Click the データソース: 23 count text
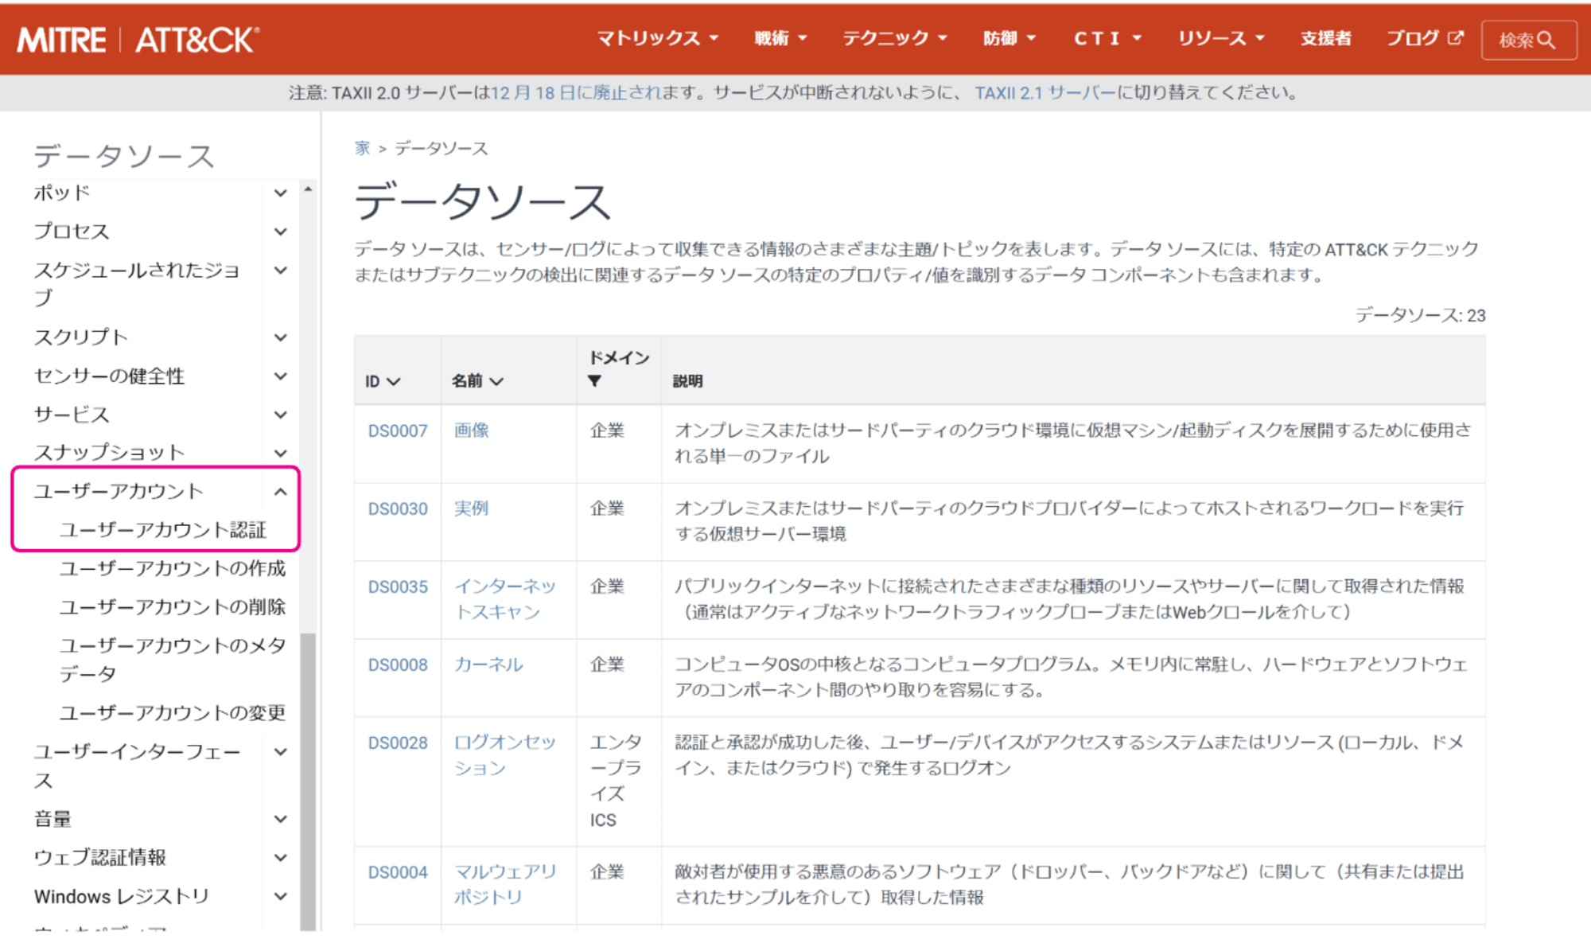The width and height of the screenshot is (1591, 947). coord(1420,316)
